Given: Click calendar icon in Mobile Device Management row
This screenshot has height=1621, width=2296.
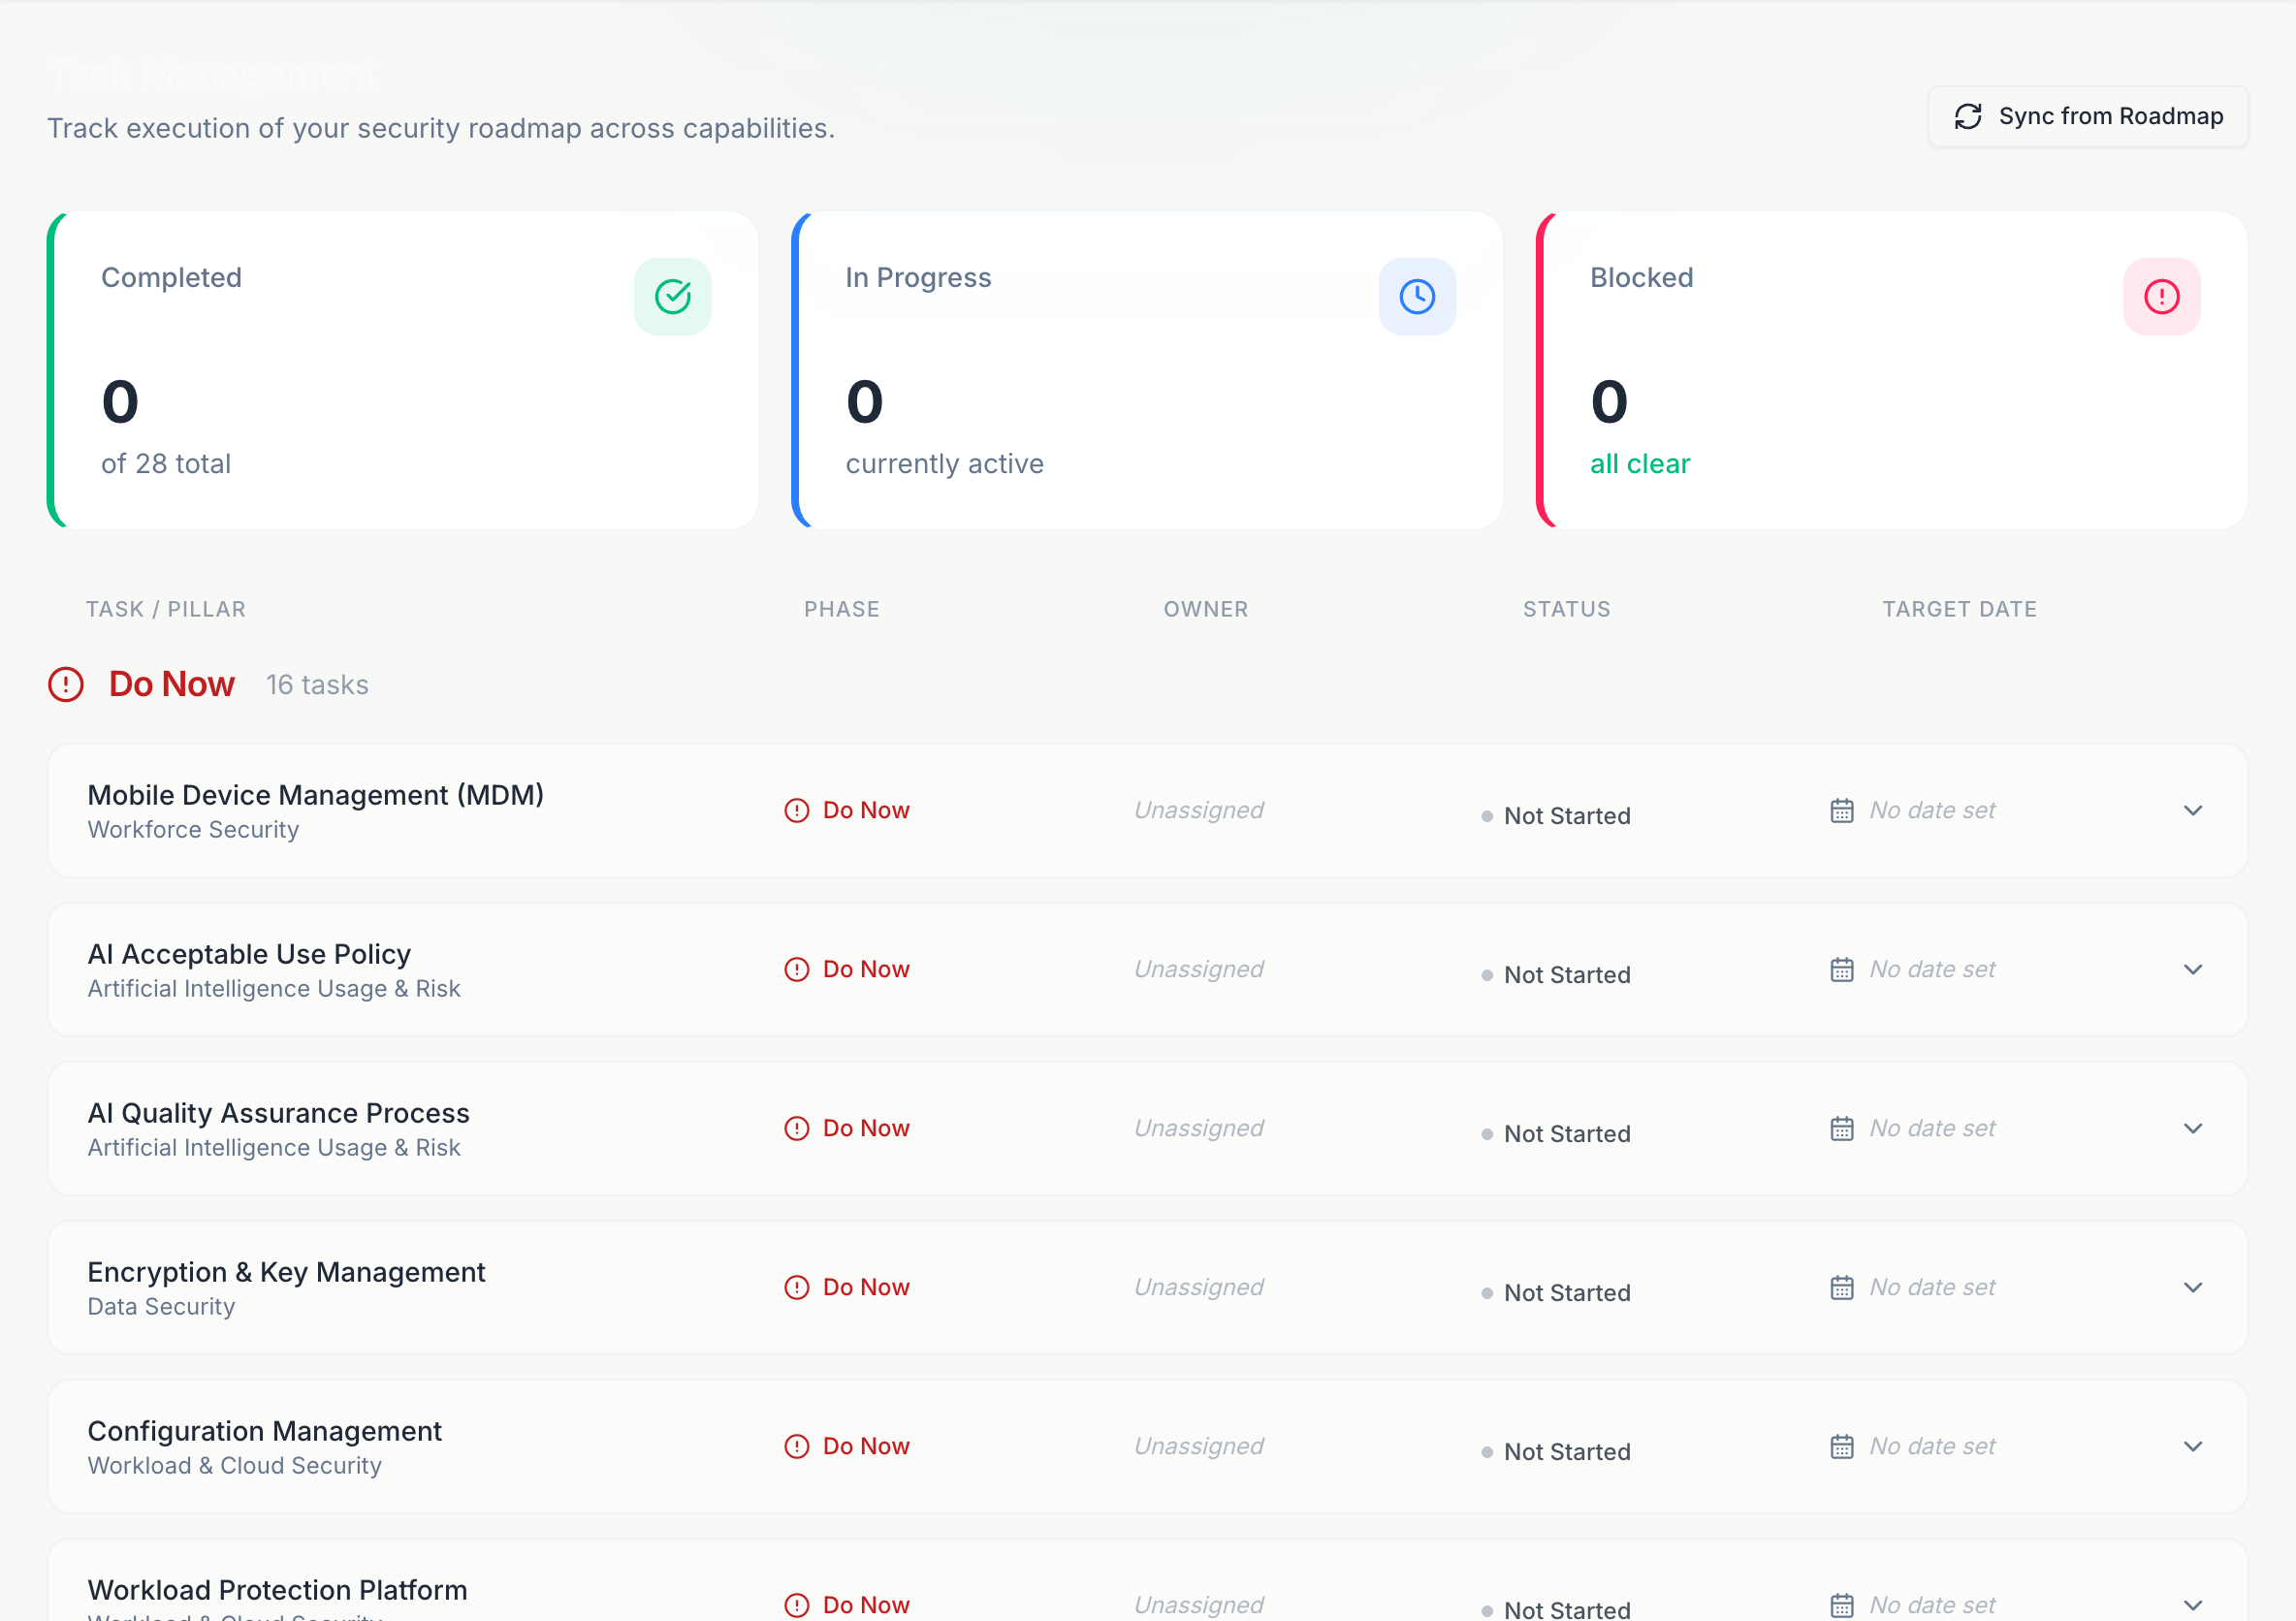Looking at the screenshot, I should [1841, 811].
